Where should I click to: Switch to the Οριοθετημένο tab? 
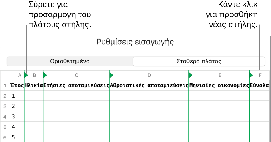pos(69,61)
